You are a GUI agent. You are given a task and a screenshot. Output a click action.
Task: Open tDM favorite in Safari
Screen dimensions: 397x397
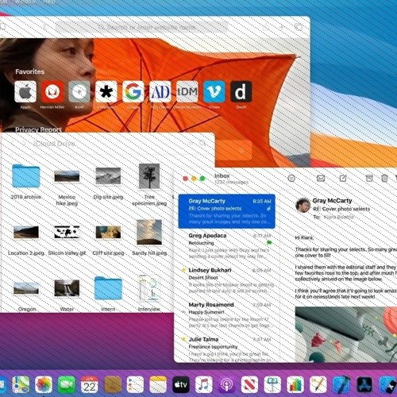coord(187,91)
